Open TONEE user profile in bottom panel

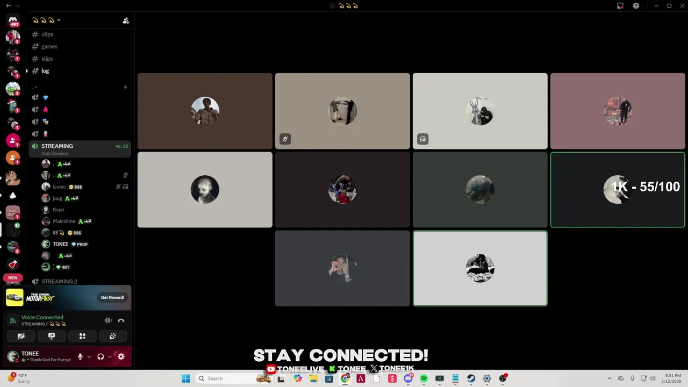[39, 356]
